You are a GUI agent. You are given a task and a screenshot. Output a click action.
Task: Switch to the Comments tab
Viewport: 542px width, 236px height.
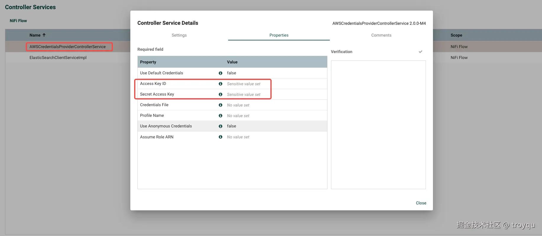pyautogui.click(x=381, y=35)
